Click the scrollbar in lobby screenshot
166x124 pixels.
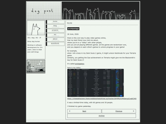point(123,84)
